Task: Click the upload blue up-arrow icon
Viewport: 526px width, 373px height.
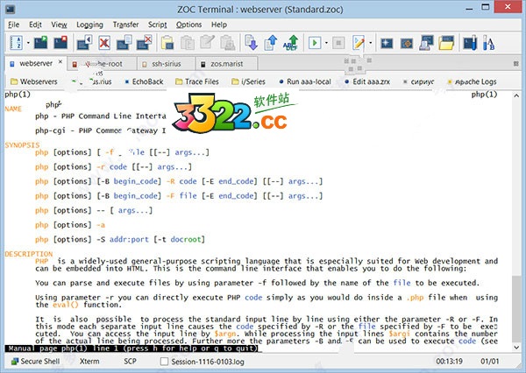Action: coord(271,43)
